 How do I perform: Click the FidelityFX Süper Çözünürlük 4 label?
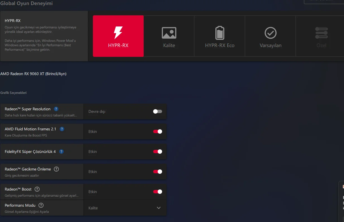click(30, 152)
